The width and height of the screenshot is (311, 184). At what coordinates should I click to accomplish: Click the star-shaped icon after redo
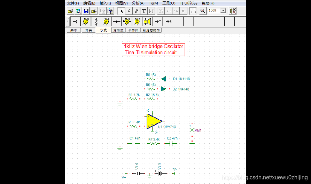[x=183, y=11]
